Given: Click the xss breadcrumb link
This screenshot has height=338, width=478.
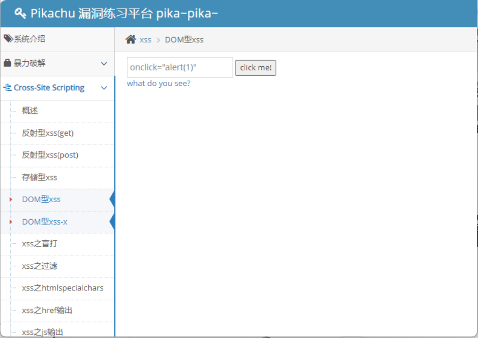Looking at the screenshot, I should point(145,40).
